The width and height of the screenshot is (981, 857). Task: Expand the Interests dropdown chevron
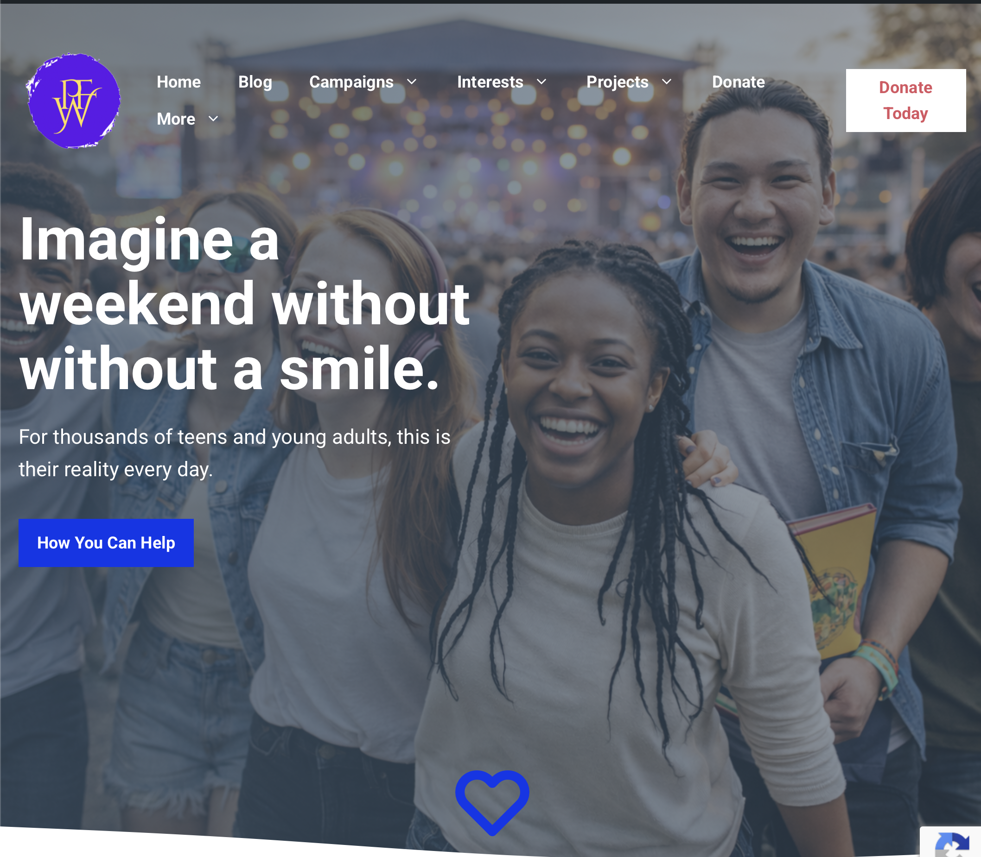pyautogui.click(x=541, y=82)
